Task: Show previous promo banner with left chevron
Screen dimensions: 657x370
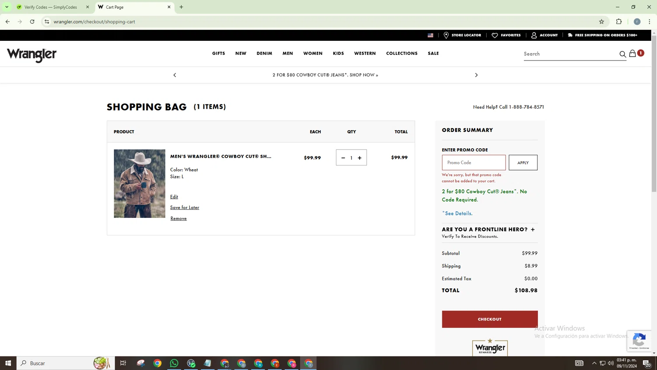Action: (x=175, y=75)
